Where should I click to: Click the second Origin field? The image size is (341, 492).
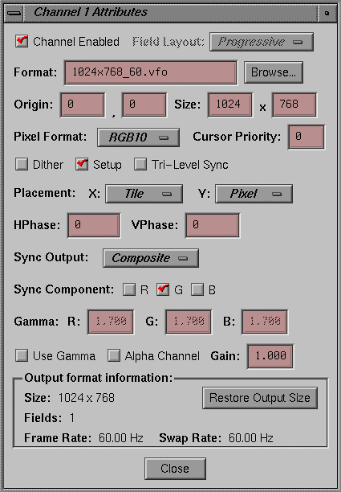144,105
